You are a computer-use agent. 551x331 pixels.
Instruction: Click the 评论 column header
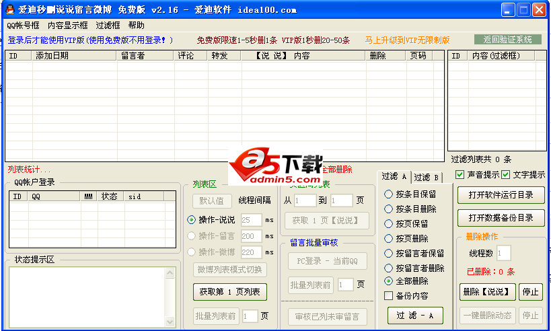(191, 56)
